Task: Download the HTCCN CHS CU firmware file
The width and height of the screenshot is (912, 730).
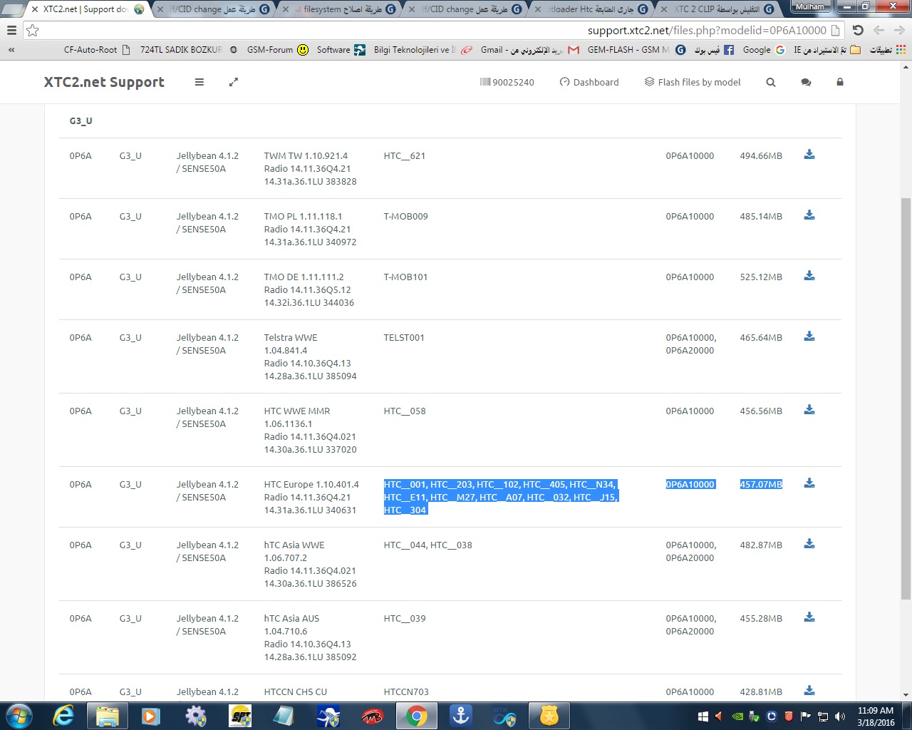Action: click(809, 691)
